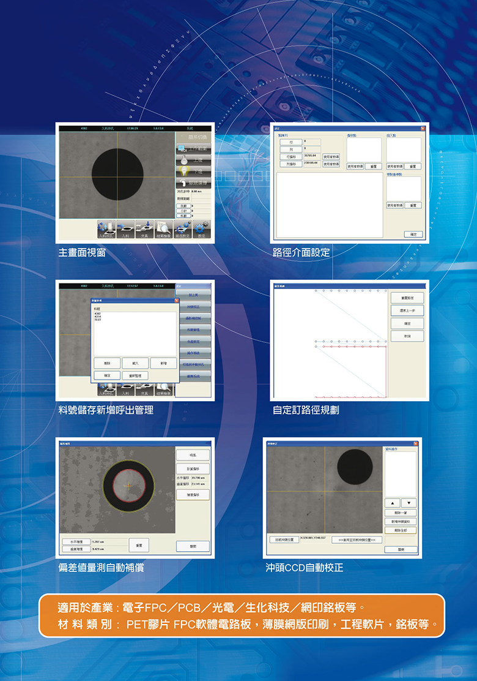
Task: Select part number 4302 in the list
Action: [x=98, y=314]
